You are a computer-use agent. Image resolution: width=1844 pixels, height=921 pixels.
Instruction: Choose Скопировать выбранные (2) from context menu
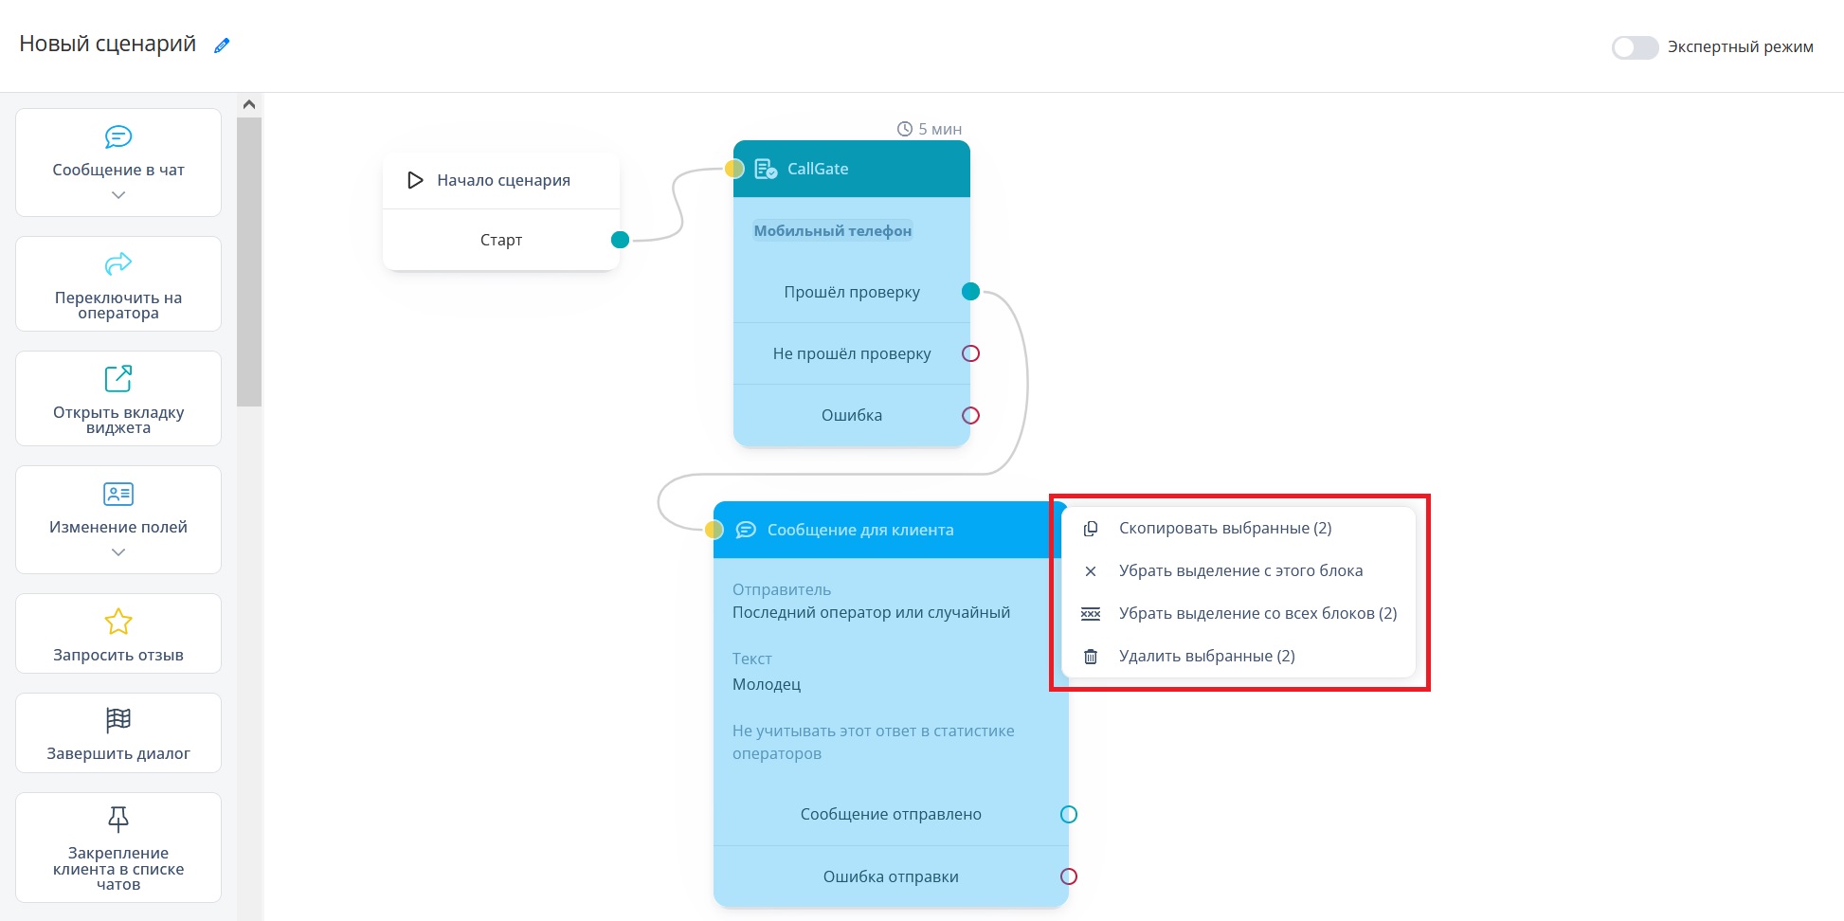[x=1238, y=528]
